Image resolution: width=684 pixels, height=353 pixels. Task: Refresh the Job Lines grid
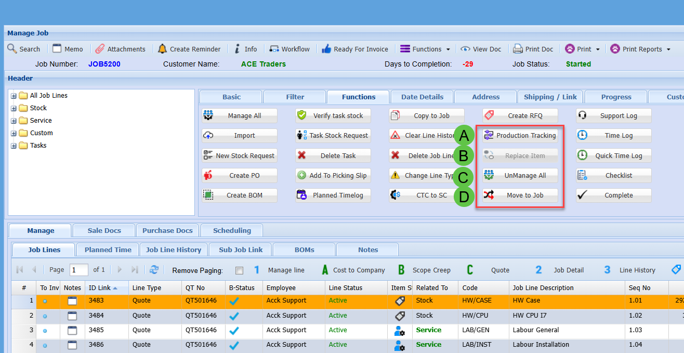coord(154,270)
